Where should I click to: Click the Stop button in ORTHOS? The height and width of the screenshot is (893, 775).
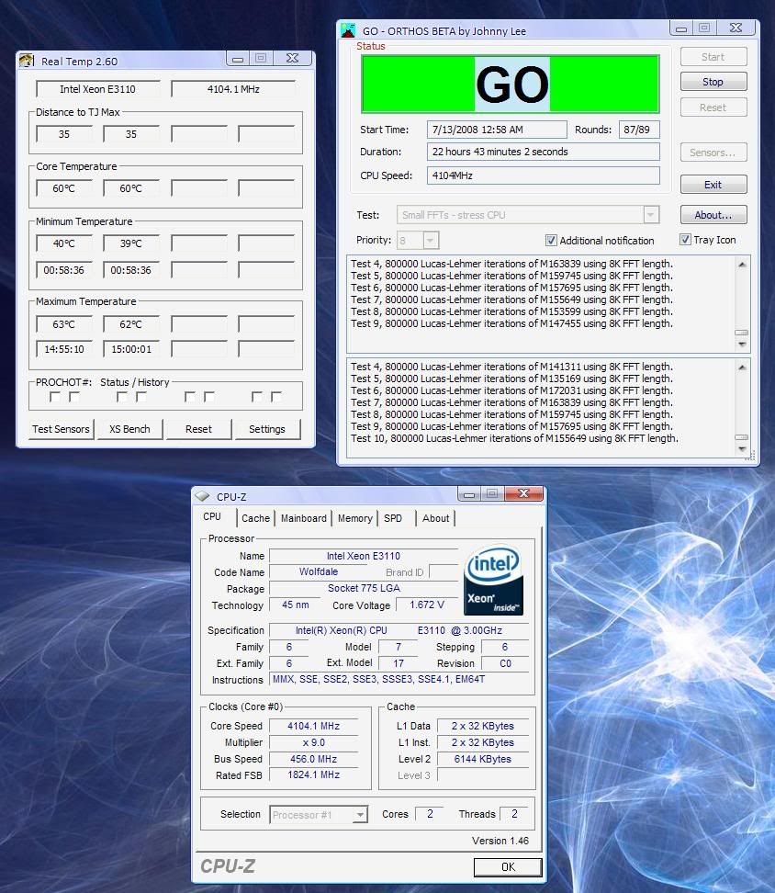click(713, 82)
